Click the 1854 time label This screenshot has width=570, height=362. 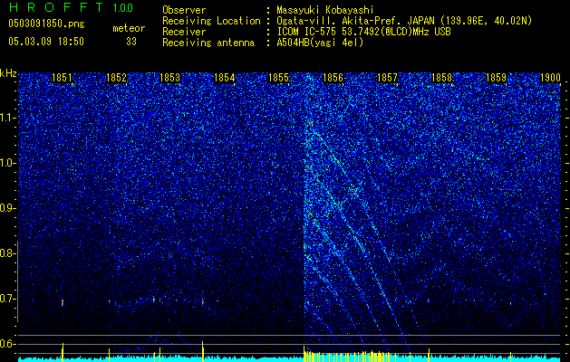[x=225, y=77]
